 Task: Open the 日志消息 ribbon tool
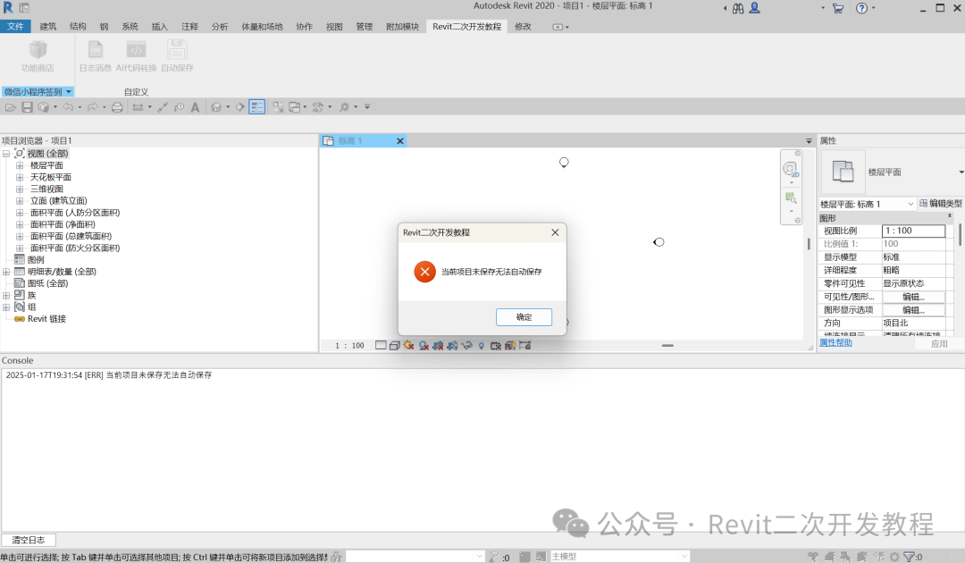(96, 48)
